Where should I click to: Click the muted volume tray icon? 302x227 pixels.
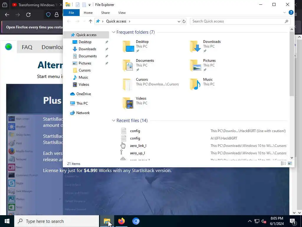coord(264,221)
